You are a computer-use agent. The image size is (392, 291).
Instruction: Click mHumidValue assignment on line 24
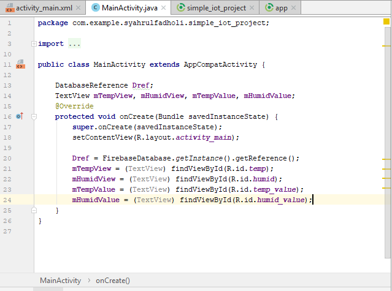tap(96, 200)
